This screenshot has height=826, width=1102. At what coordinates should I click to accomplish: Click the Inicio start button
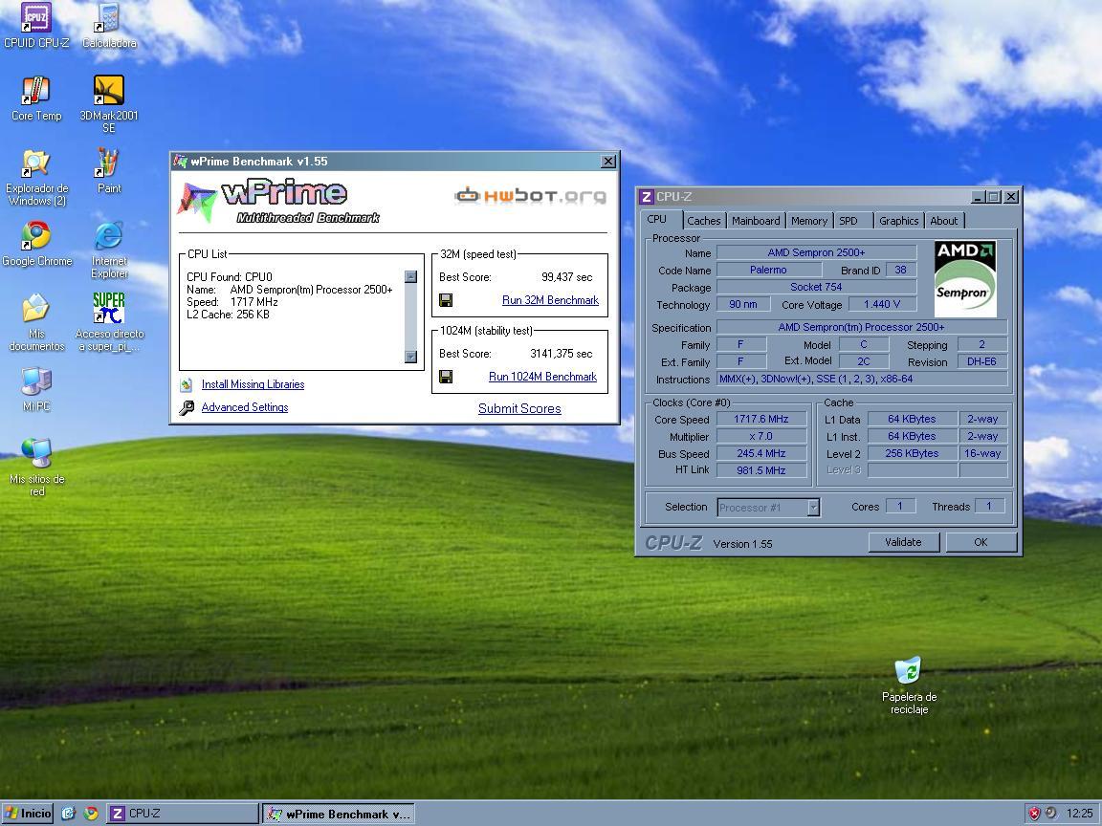point(28,814)
